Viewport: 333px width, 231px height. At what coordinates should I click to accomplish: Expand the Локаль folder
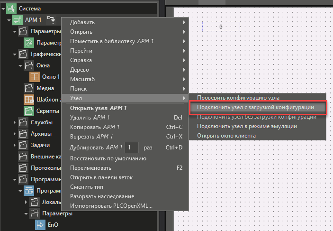[26, 202]
